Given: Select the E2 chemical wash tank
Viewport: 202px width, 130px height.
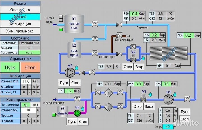Looking at the screenshot, I should pos(74,49).
